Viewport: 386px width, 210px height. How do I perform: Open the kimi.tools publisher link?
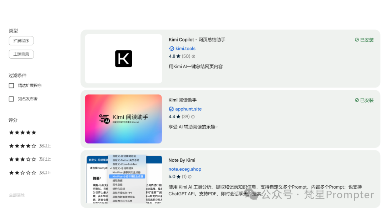point(185,49)
